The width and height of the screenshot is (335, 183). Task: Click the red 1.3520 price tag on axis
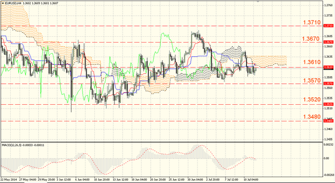(x=328, y=104)
